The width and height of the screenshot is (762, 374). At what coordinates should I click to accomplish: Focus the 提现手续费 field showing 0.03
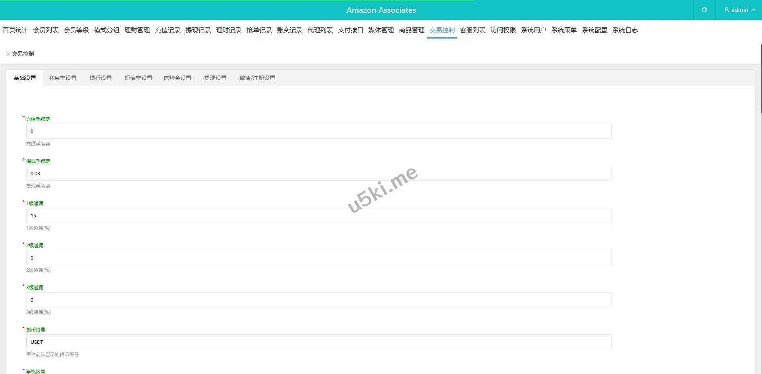click(318, 174)
